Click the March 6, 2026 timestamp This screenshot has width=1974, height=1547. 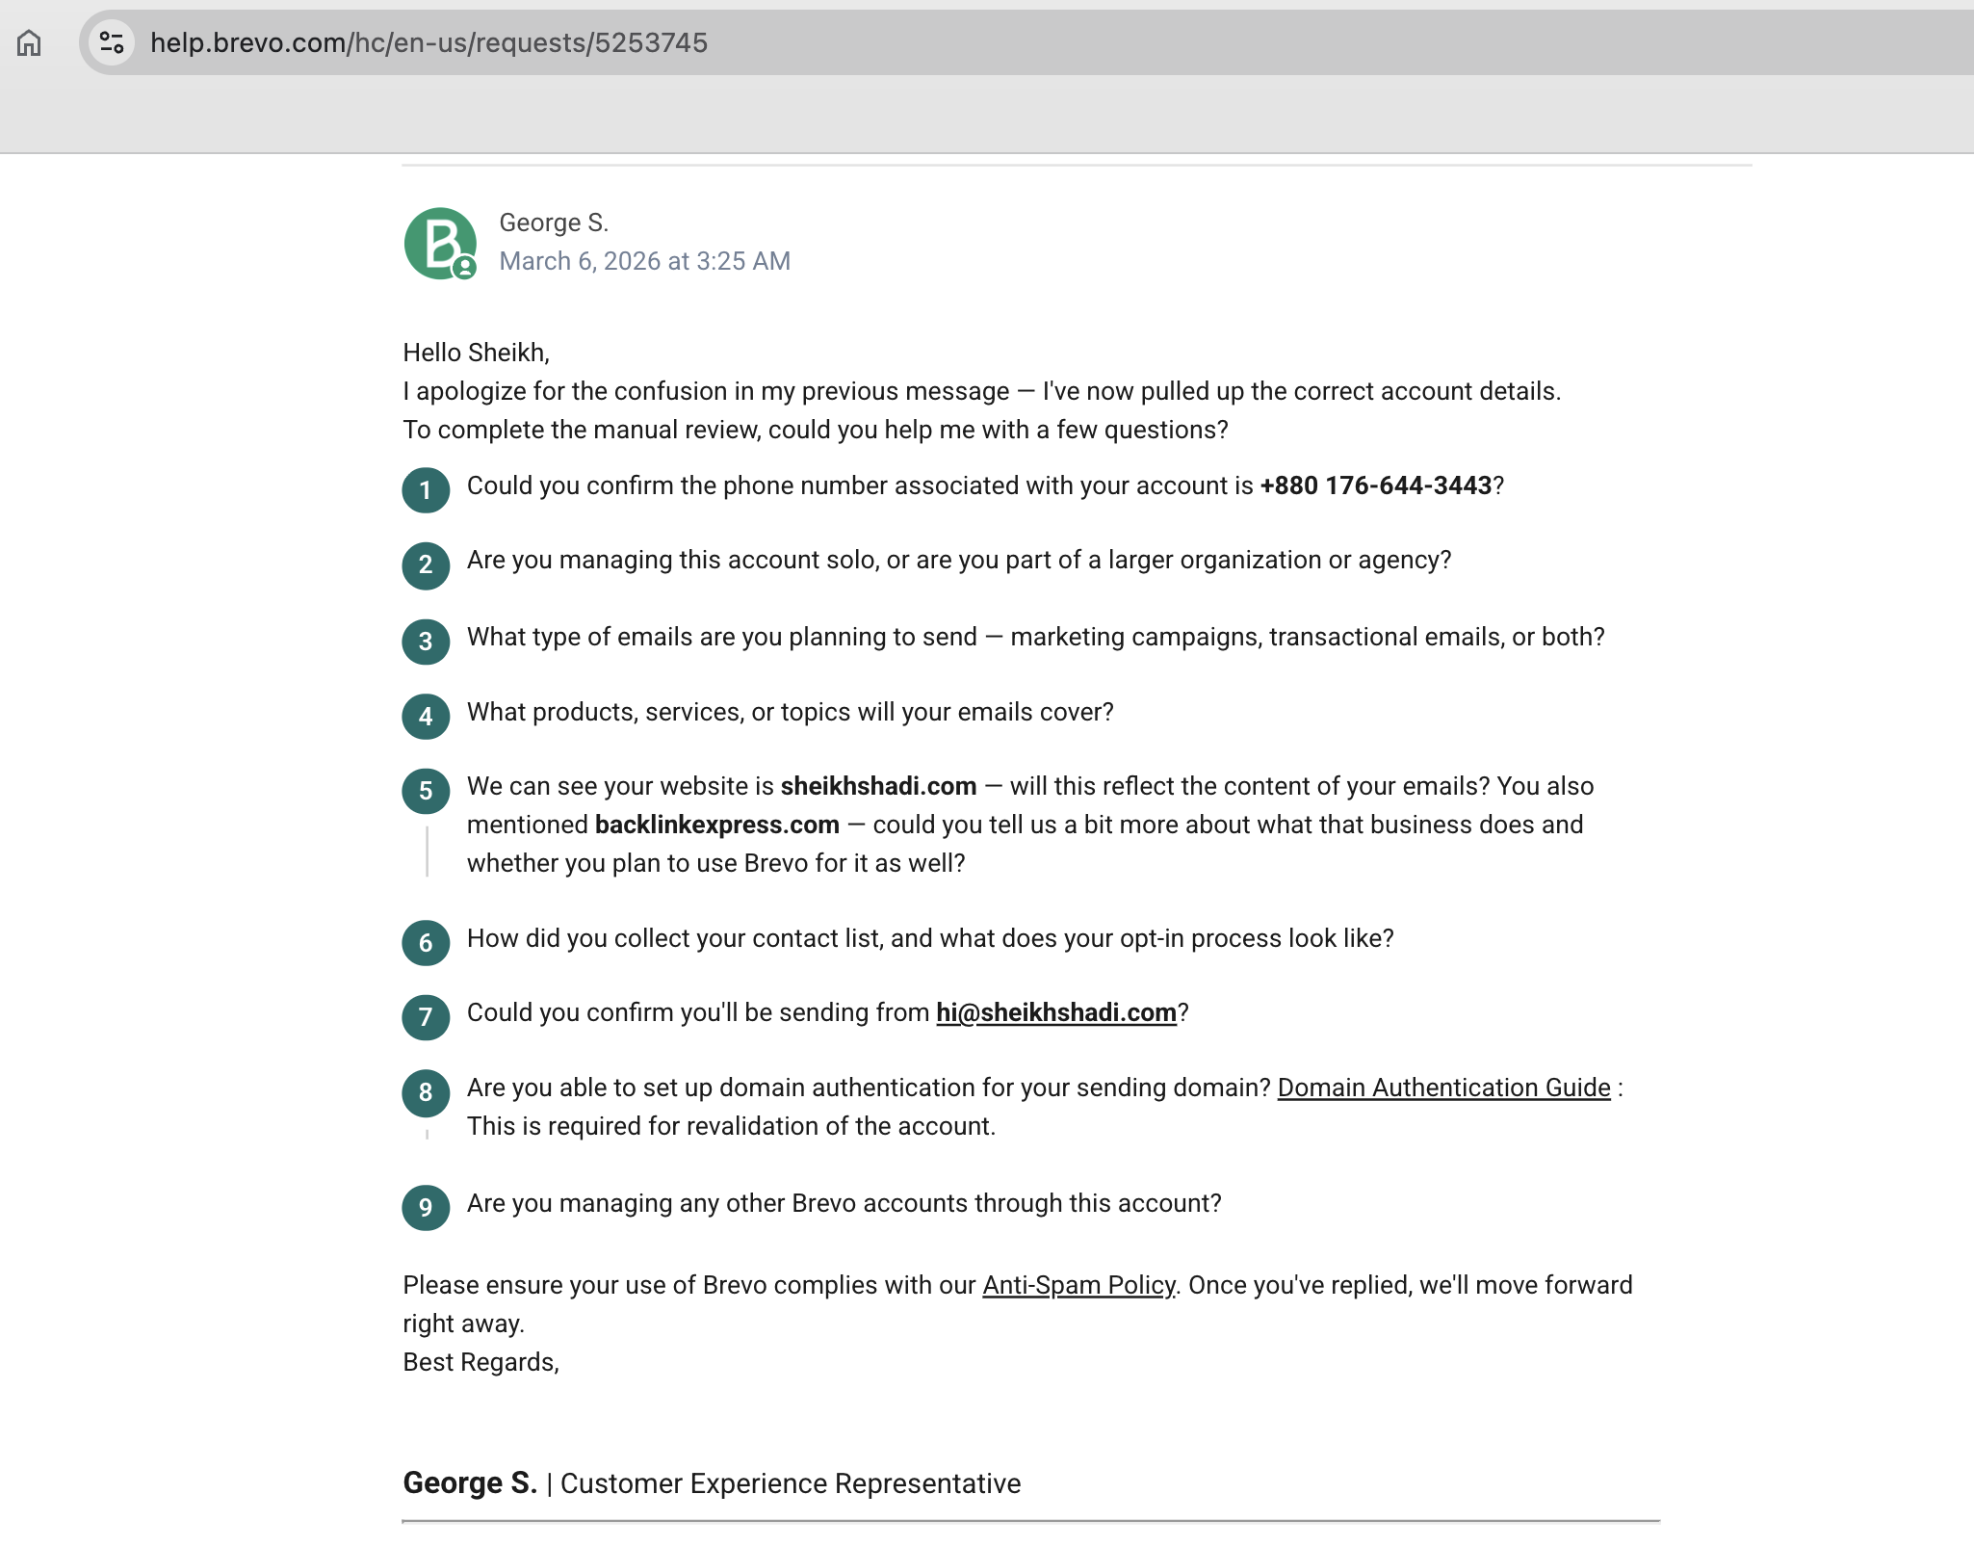click(x=644, y=261)
